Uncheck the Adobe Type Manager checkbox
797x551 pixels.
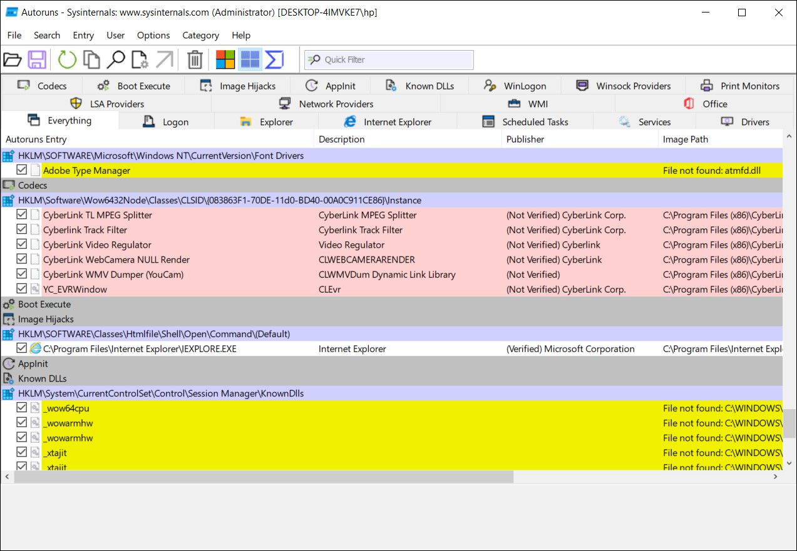22,170
